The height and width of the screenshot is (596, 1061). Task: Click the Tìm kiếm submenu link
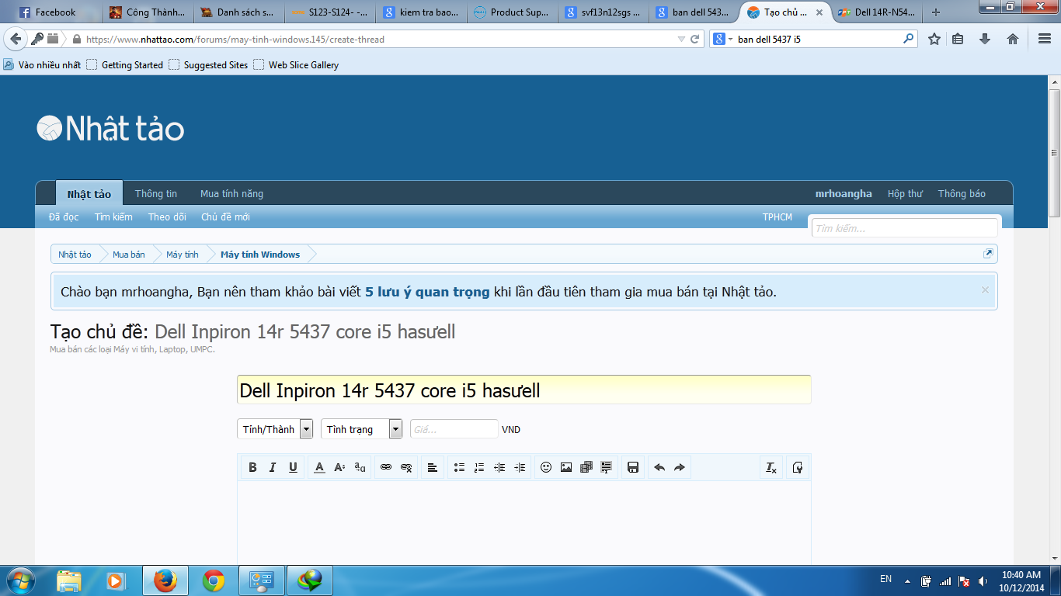point(113,217)
